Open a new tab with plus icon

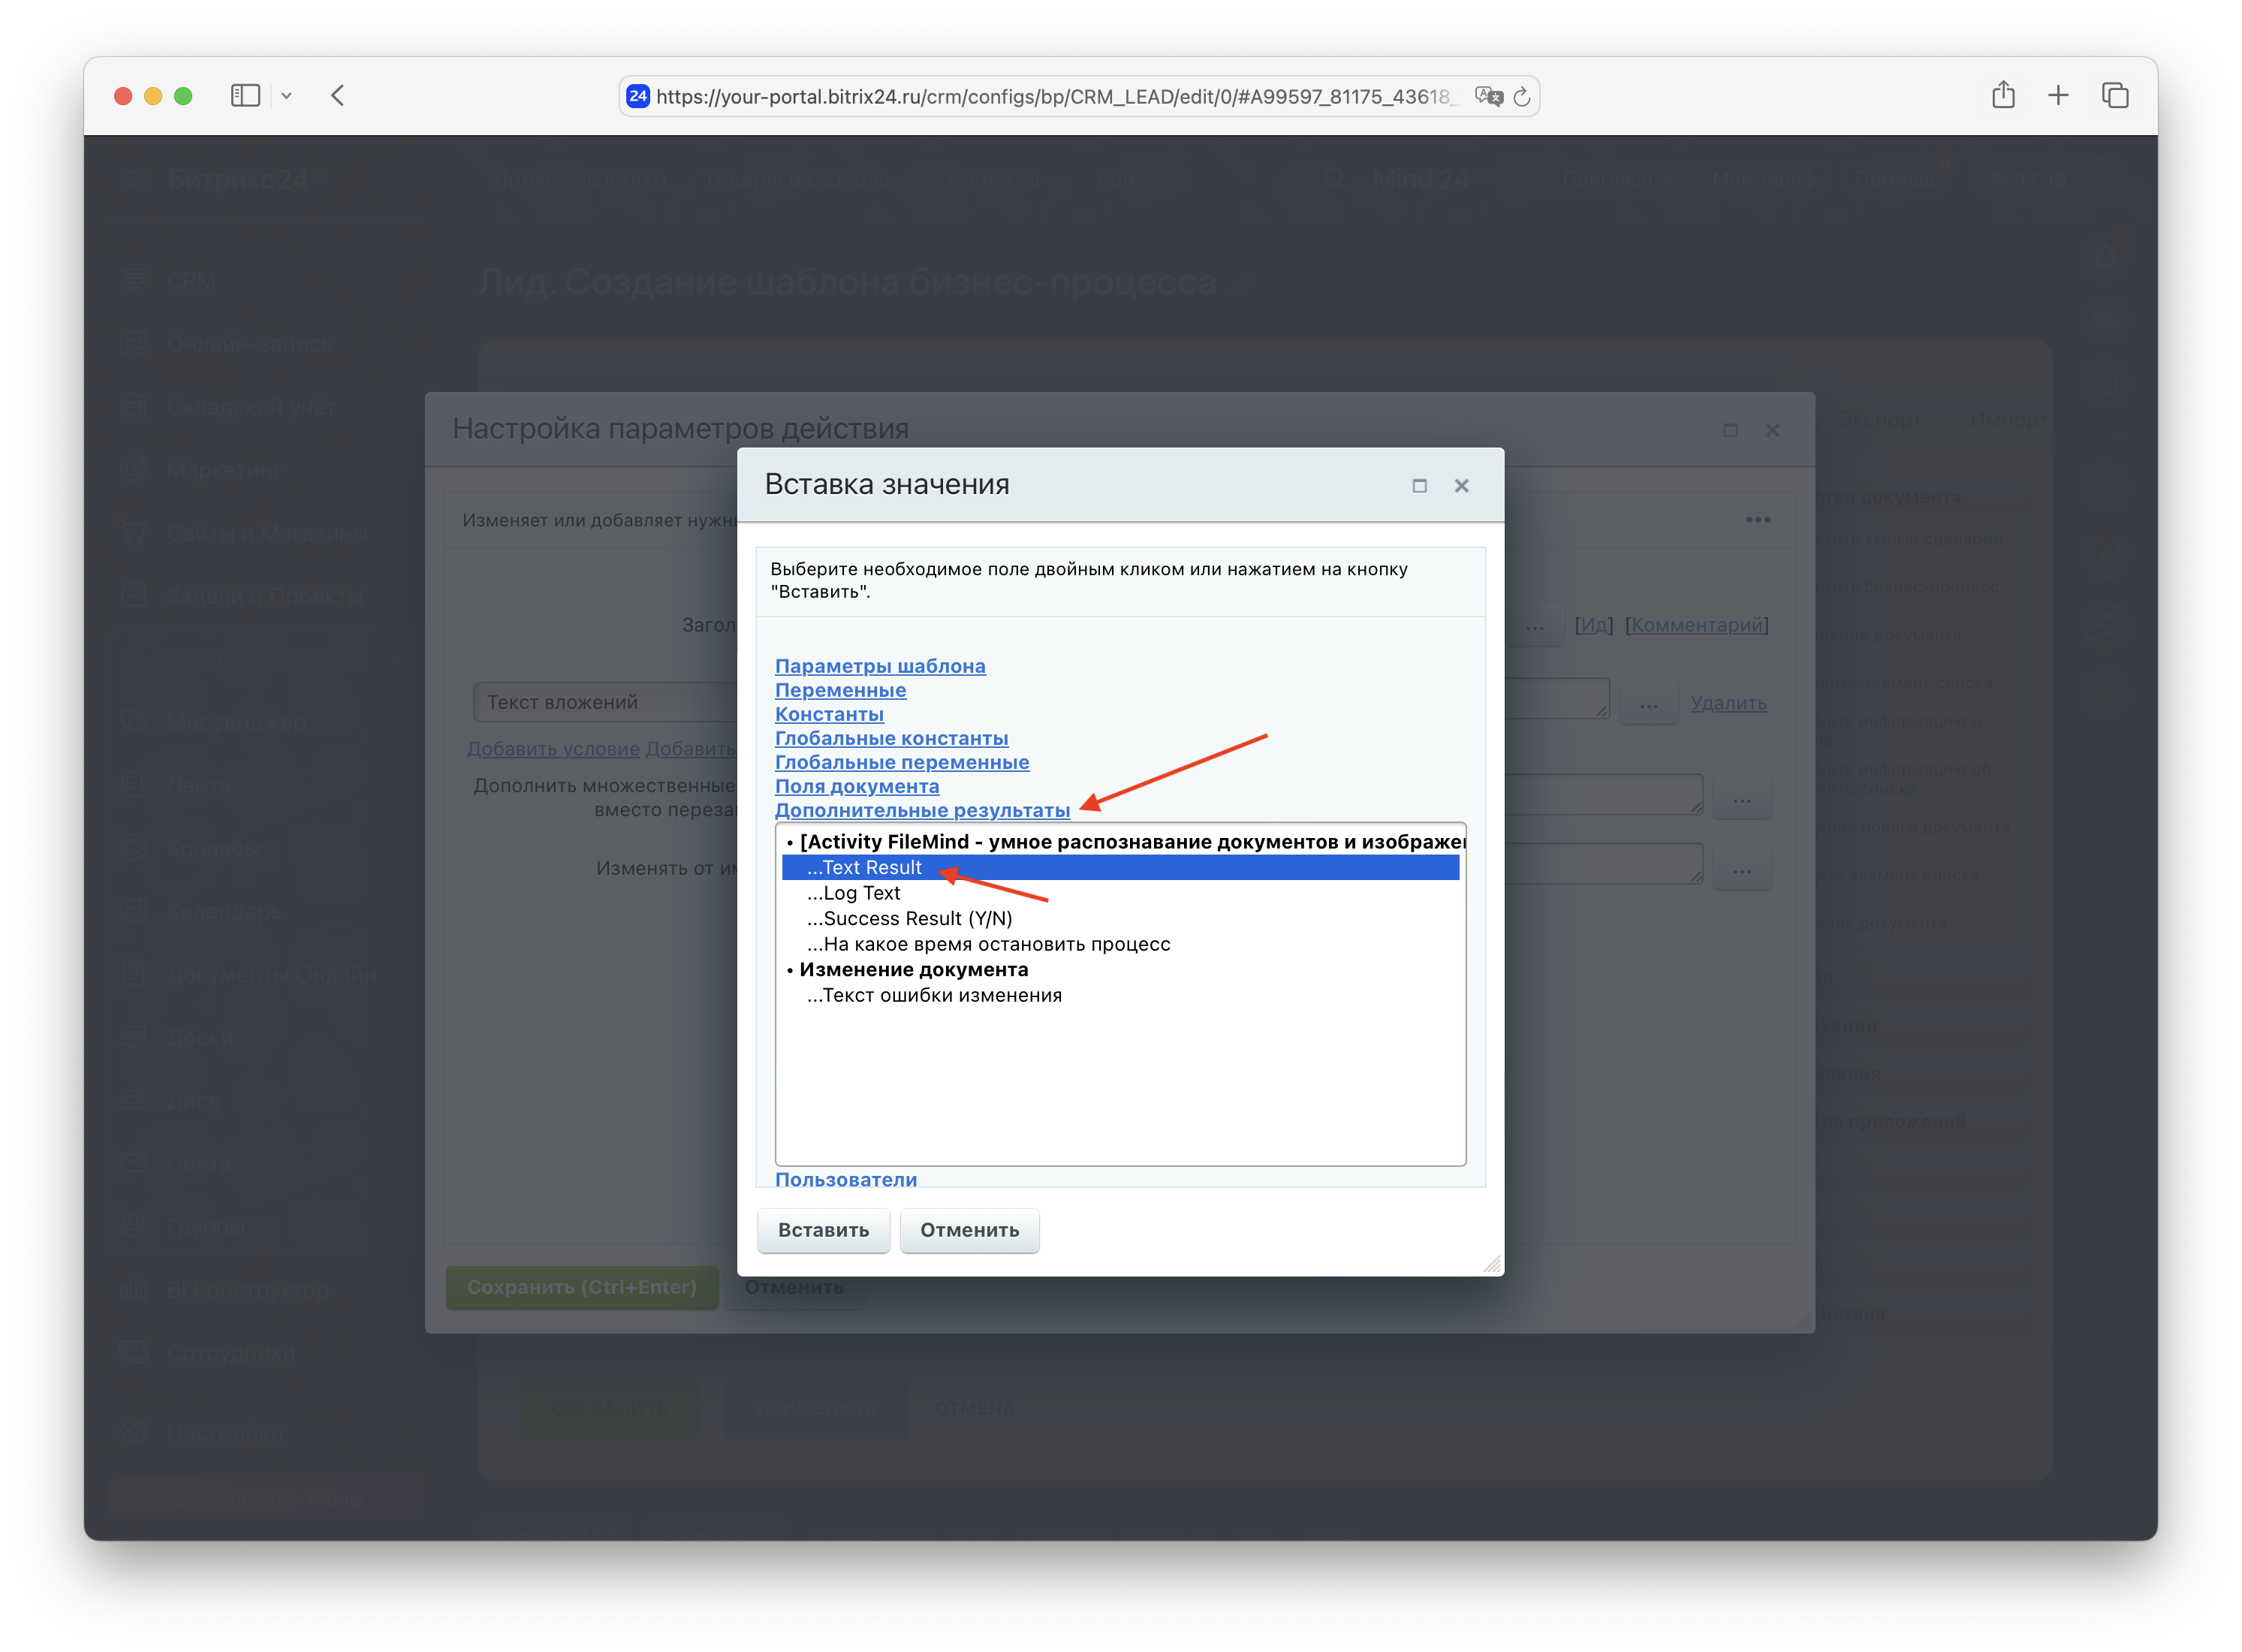click(2058, 96)
